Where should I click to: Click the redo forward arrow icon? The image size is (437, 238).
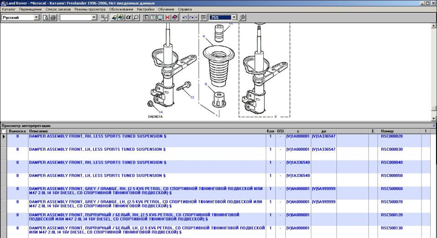[192, 17]
